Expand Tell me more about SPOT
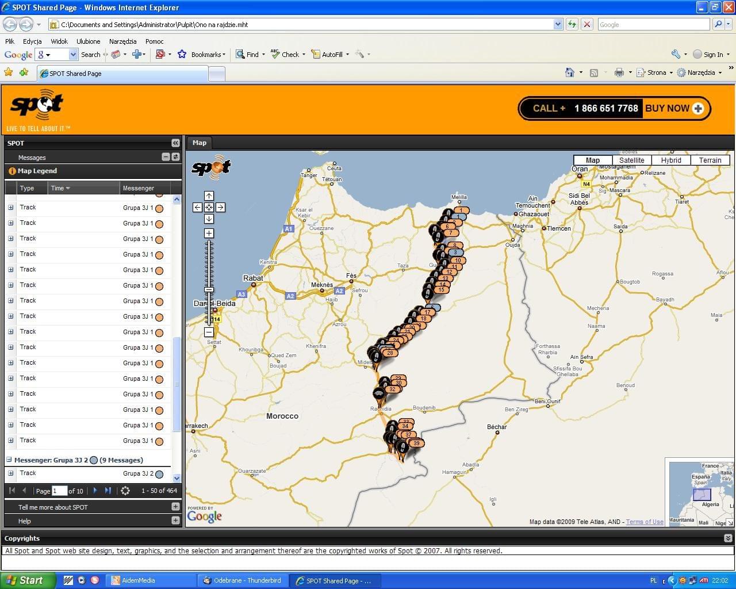 point(175,507)
